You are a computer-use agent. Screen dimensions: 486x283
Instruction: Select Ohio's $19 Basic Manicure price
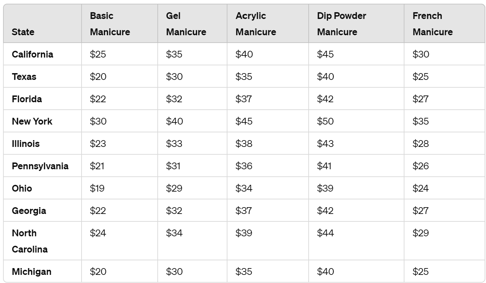click(97, 188)
